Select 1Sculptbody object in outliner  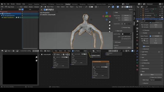(x=148, y=15)
